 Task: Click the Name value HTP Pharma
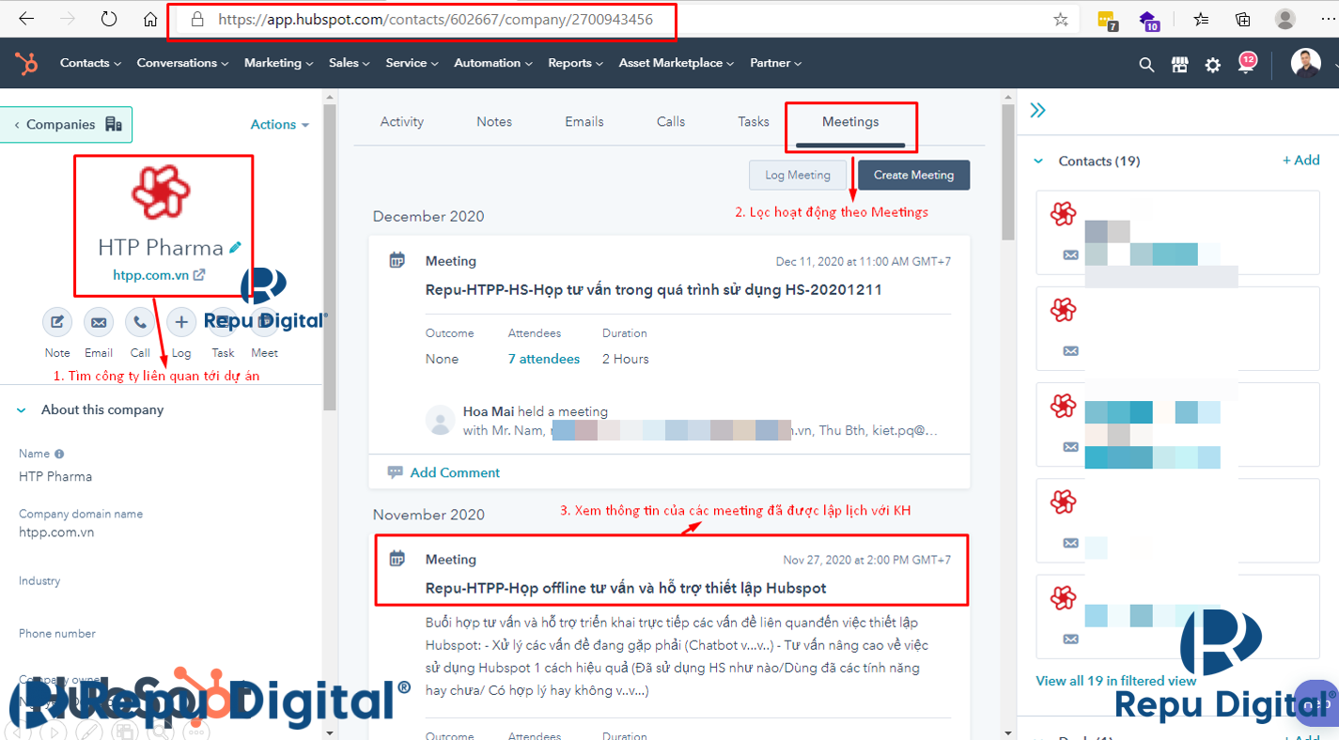[x=55, y=476]
